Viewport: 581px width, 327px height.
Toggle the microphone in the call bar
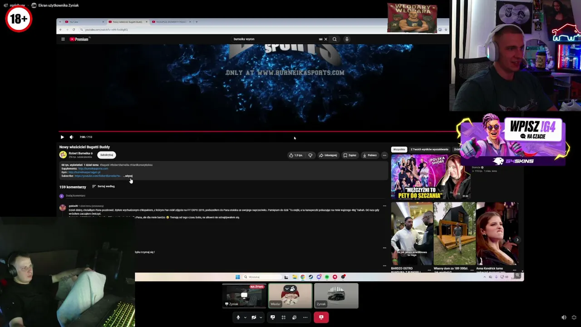pyautogui.click(x=238, y=317)
